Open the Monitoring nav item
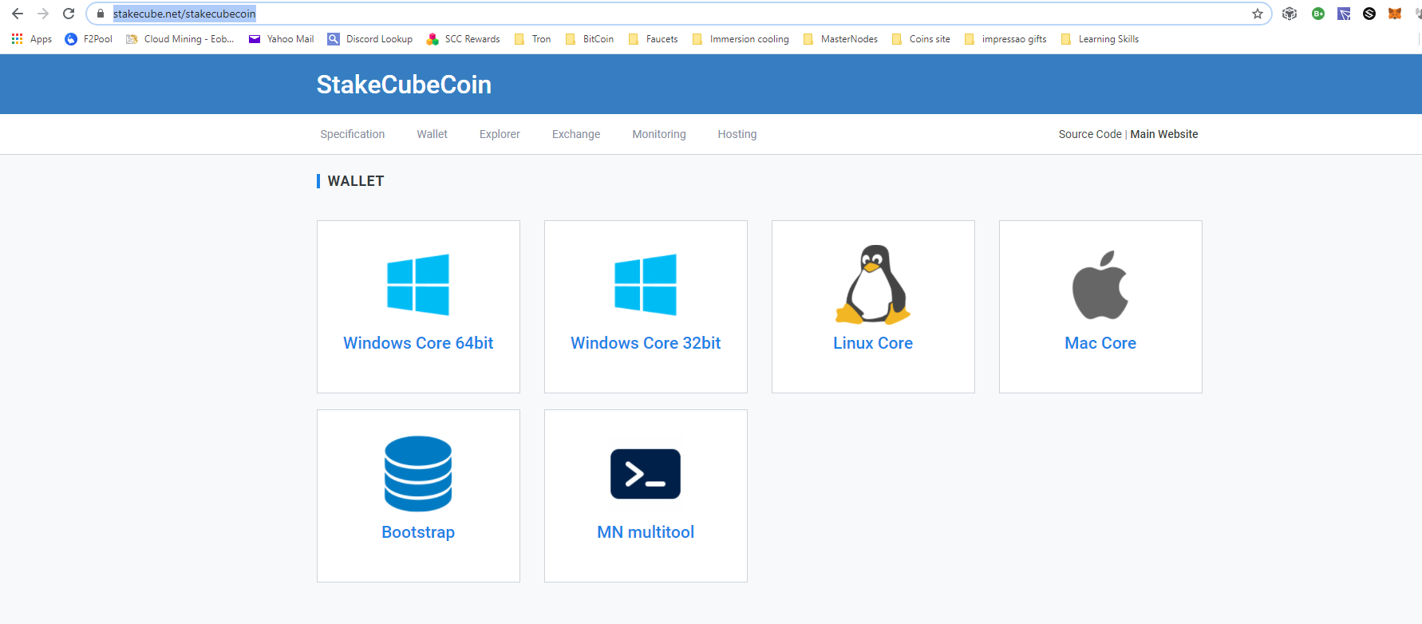Screen dimensions: 1422x624 coord(659,134)
